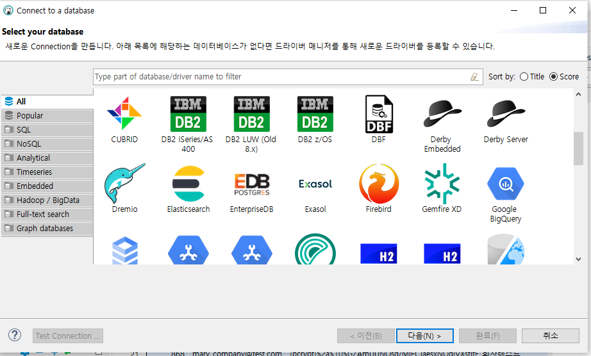Click the green spiral database icon in bottom row
The width and height of the screenshot is (591, 356).
[x=315, y=249]
